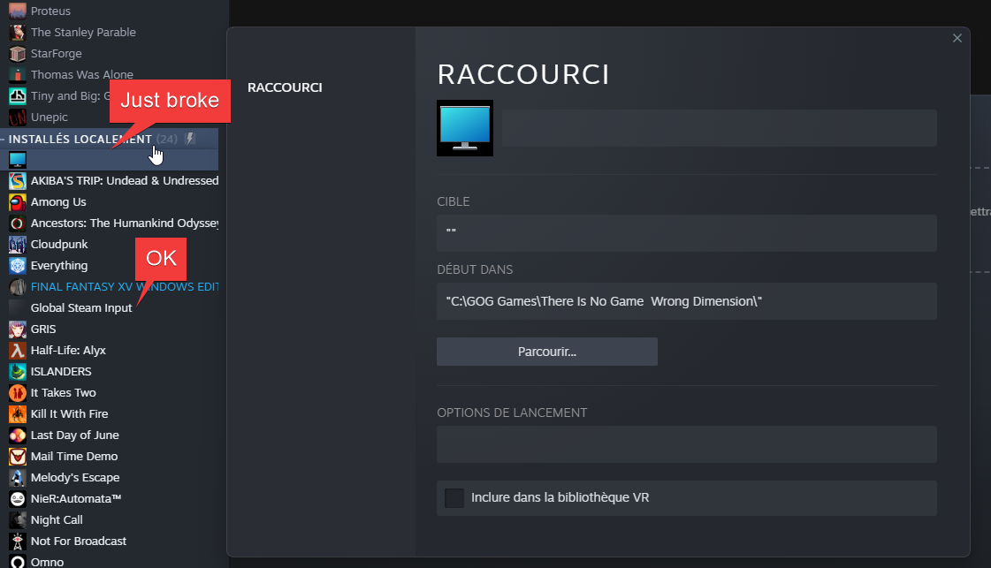The image size is (991, 568).
Task: Select Global Steam Input in library
Action: click(x=81, y=307)
